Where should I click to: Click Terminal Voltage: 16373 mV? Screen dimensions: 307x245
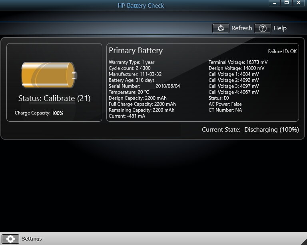click(x=238, y=62)
